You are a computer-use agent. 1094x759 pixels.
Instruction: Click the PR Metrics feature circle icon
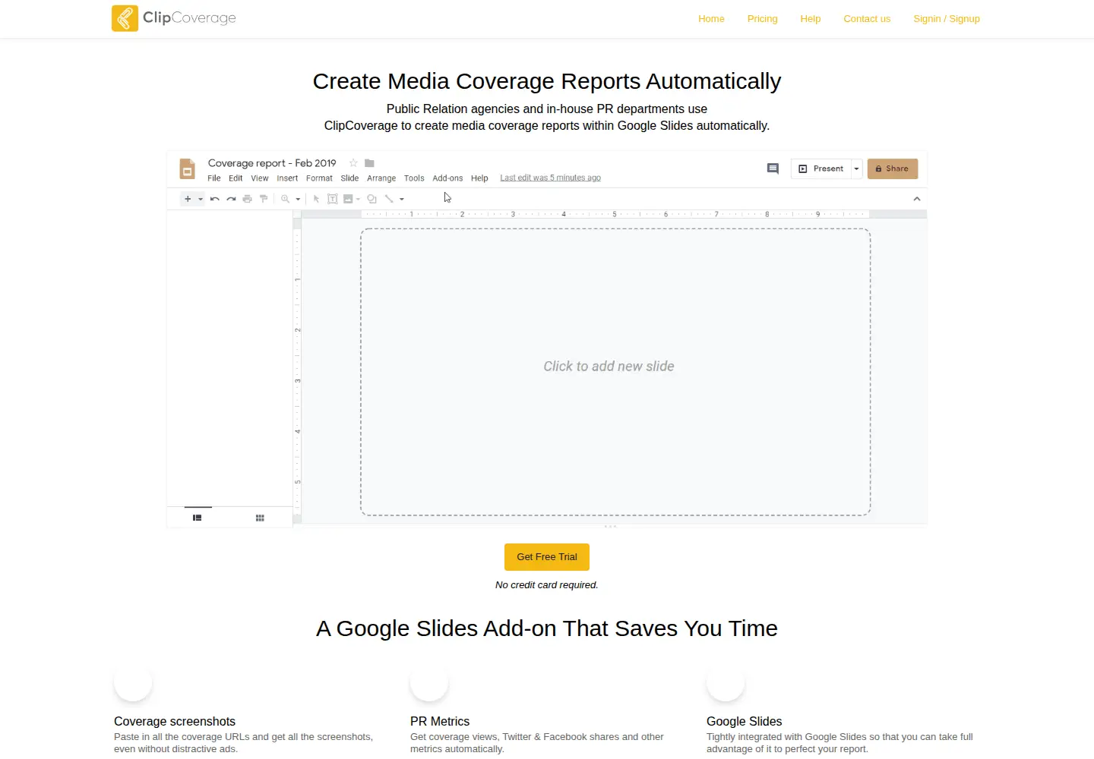[429, 682]
